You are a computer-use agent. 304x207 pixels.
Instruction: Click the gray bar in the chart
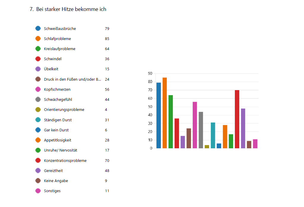click(x=201, y=130)
